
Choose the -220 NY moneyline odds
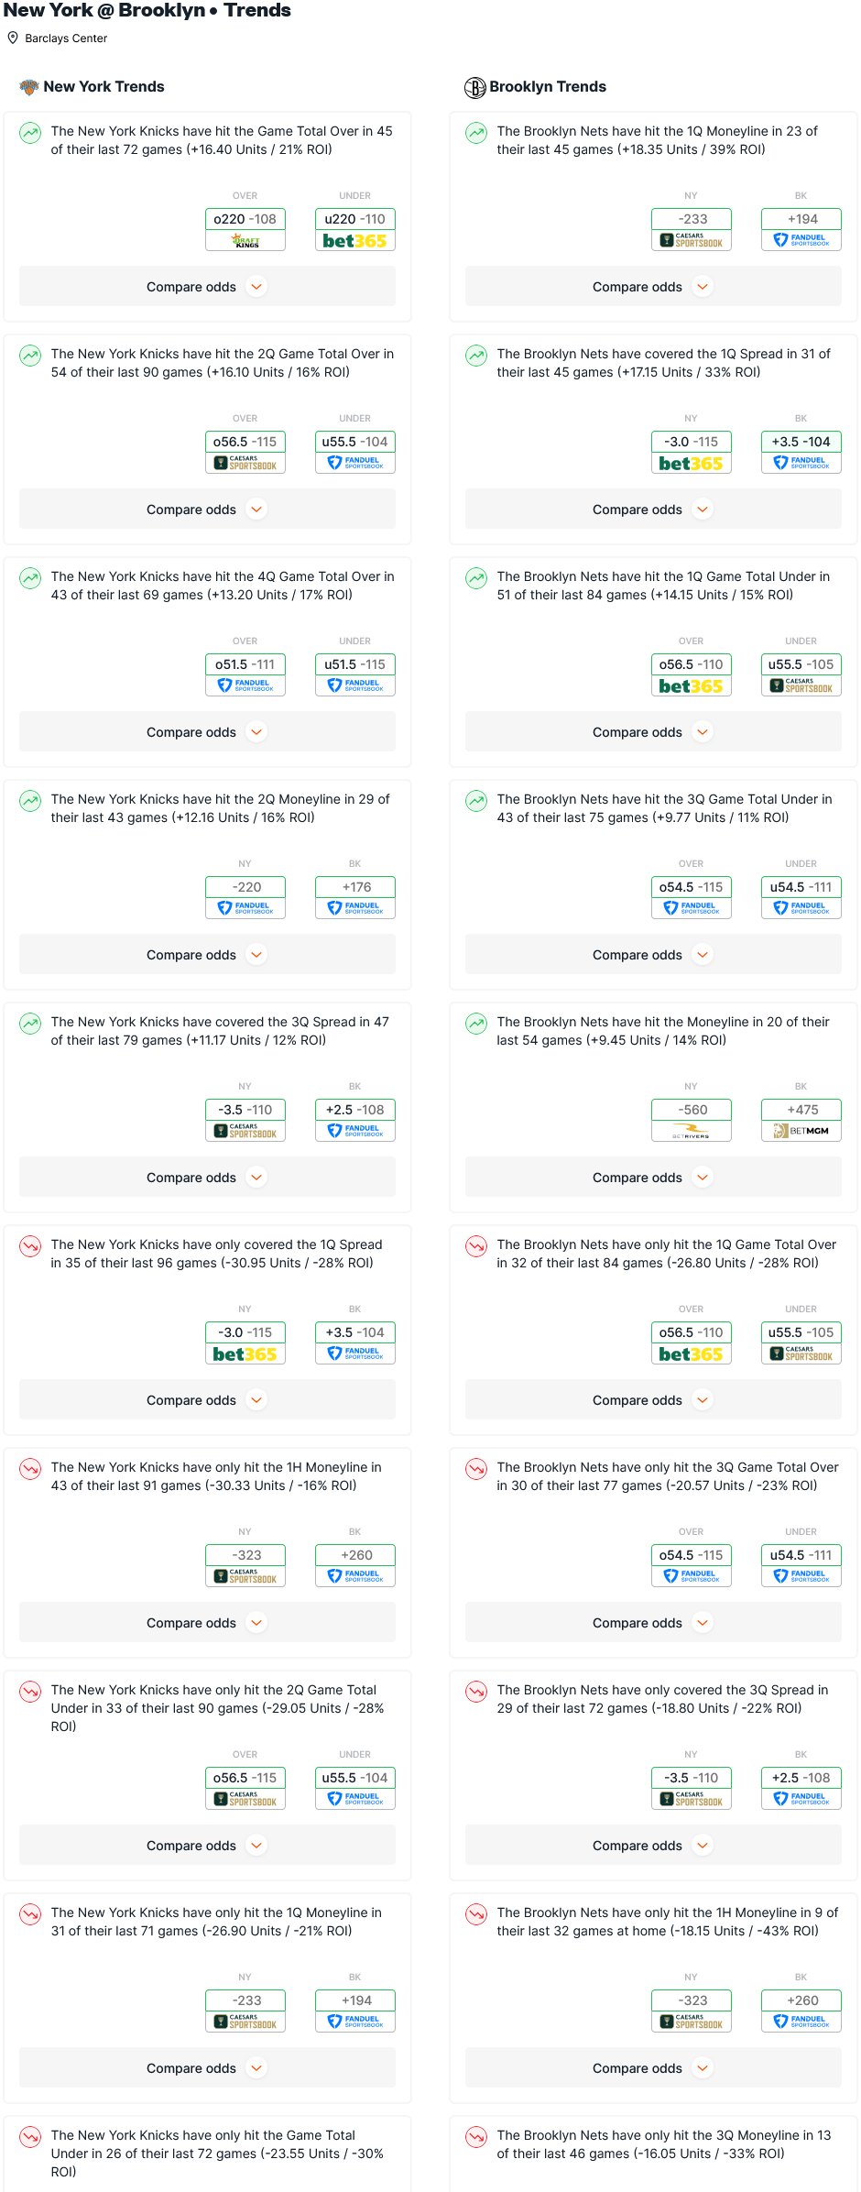pyautogui.click(x=245, y=887)
